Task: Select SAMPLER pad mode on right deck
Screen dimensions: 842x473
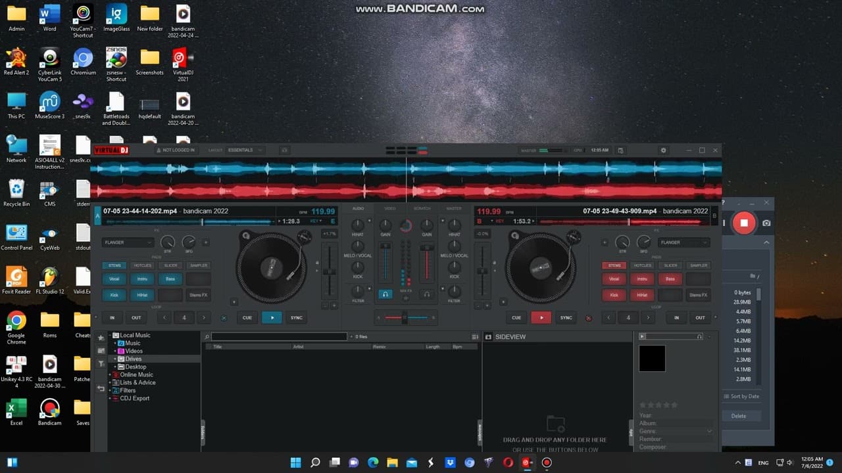Action: [x=699, y=265]
